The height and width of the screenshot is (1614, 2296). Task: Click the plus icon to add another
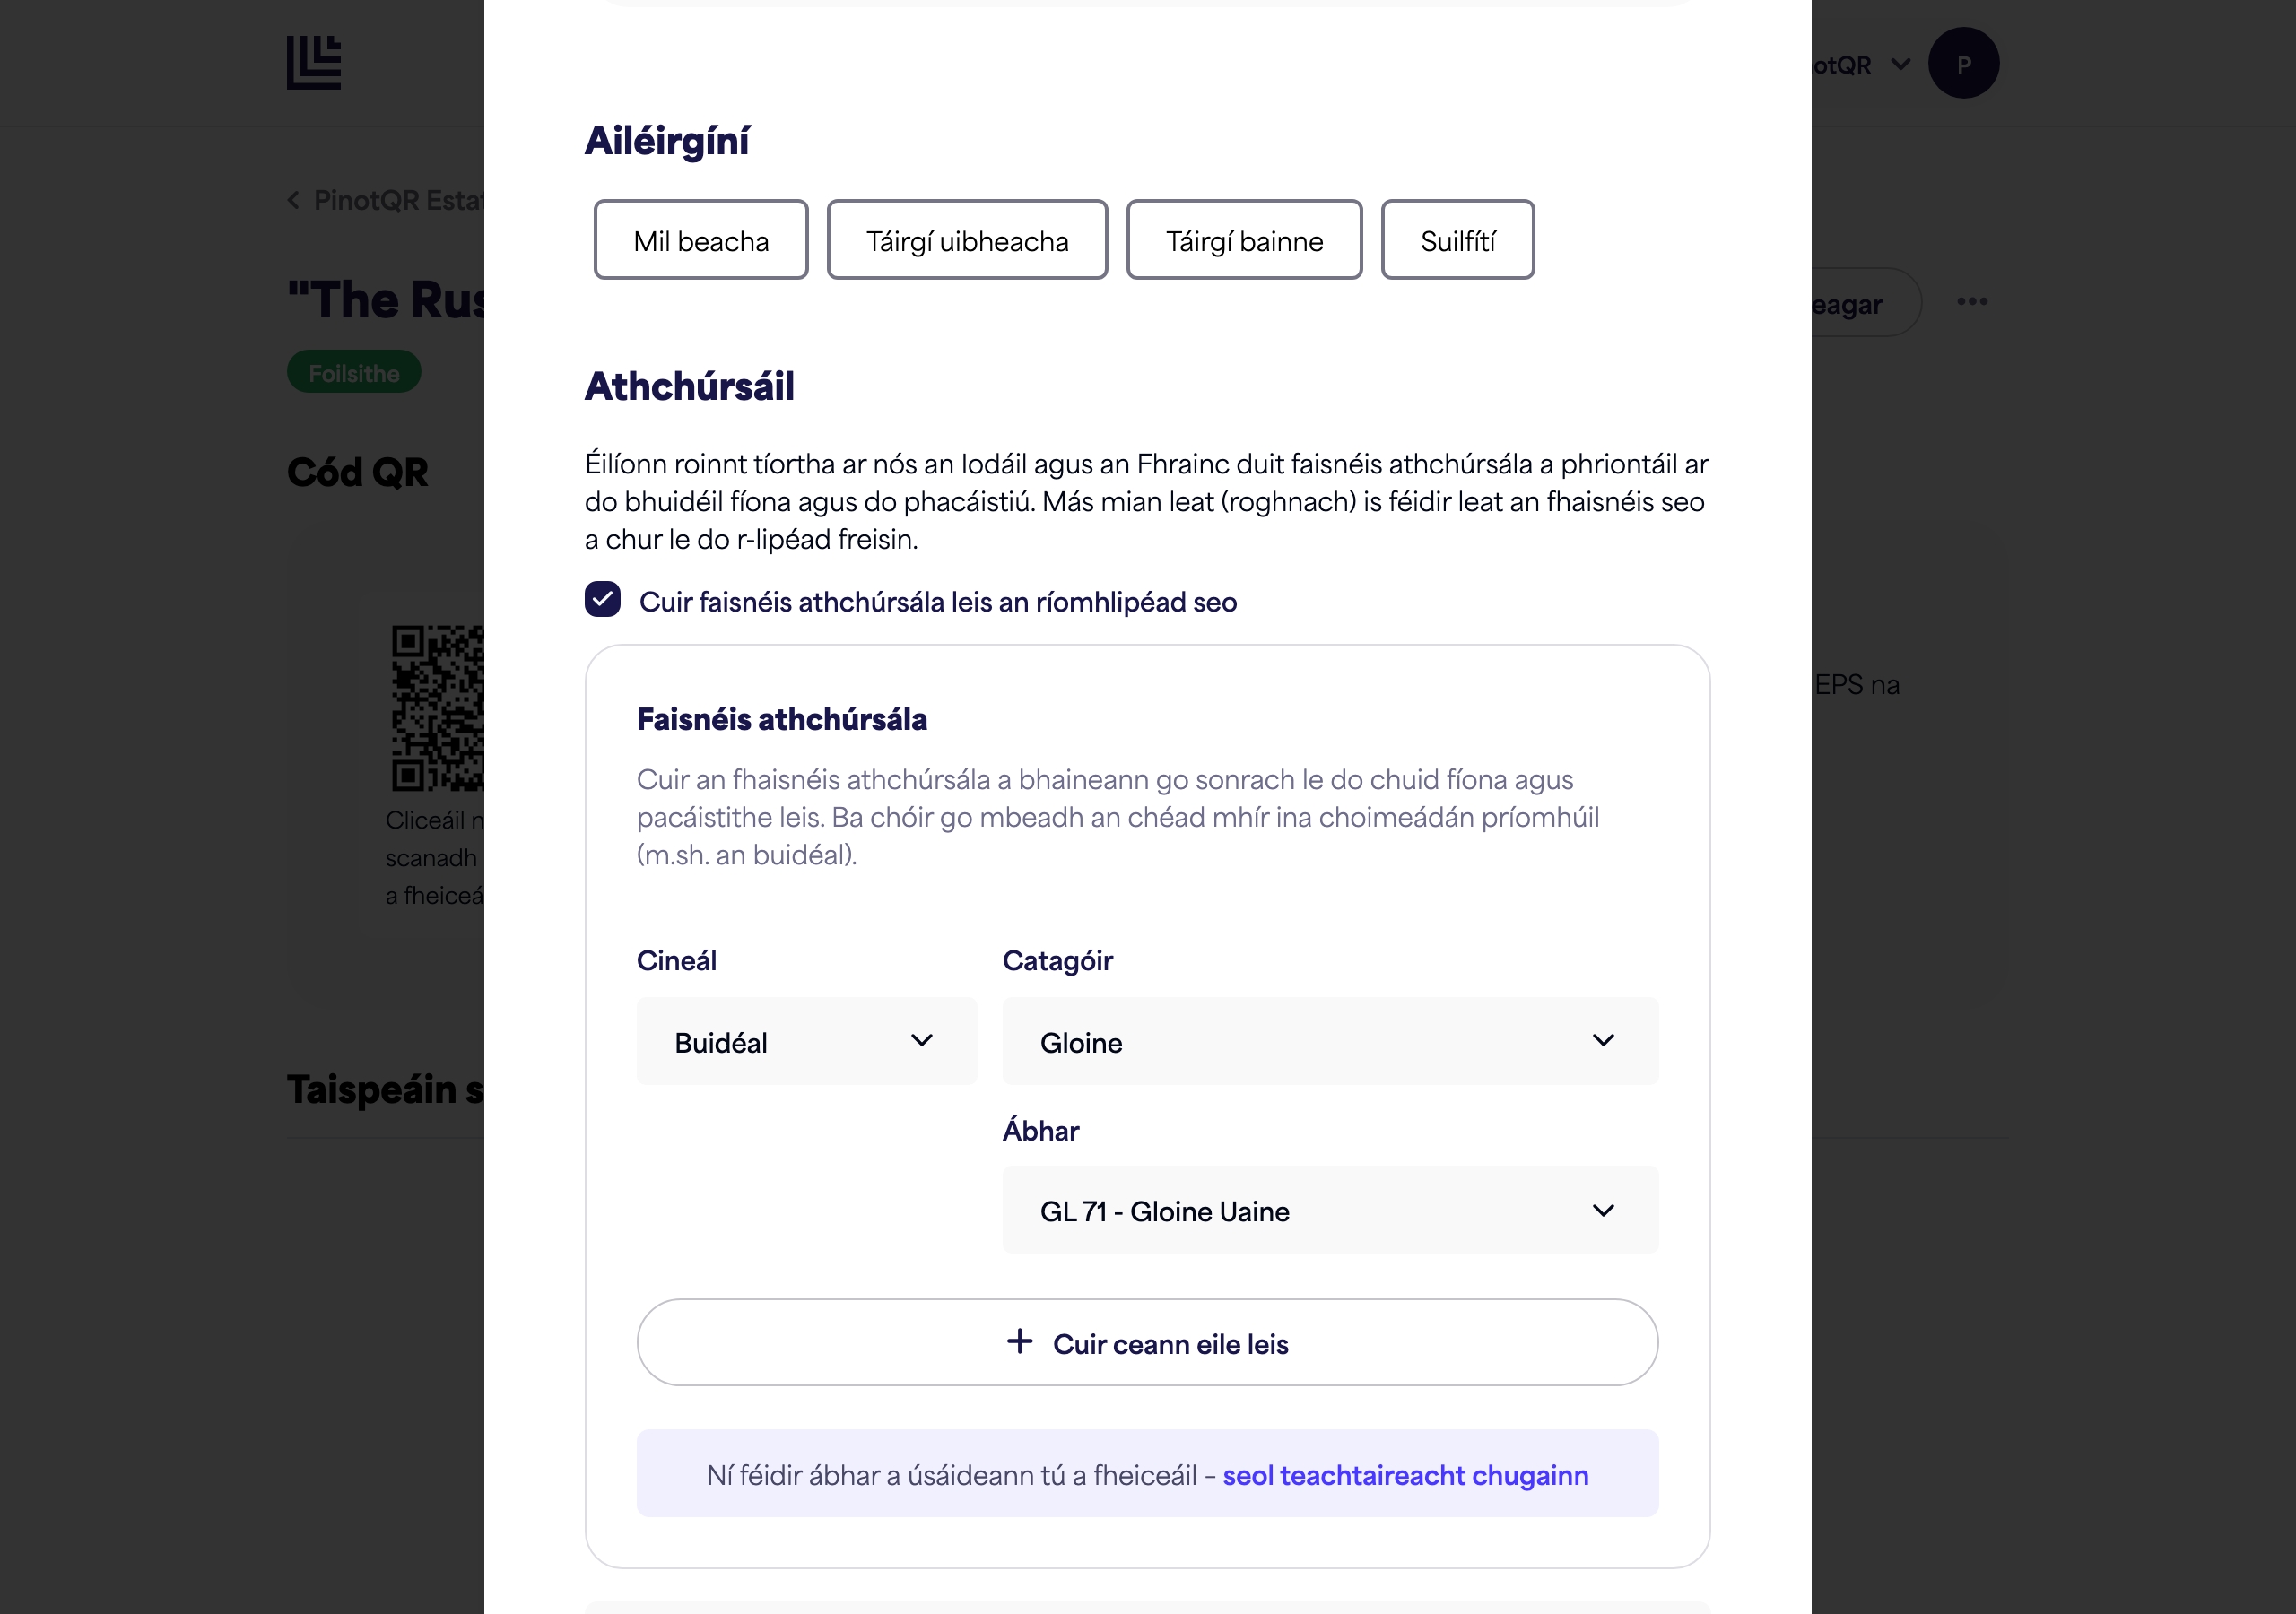(1019, 1342)
